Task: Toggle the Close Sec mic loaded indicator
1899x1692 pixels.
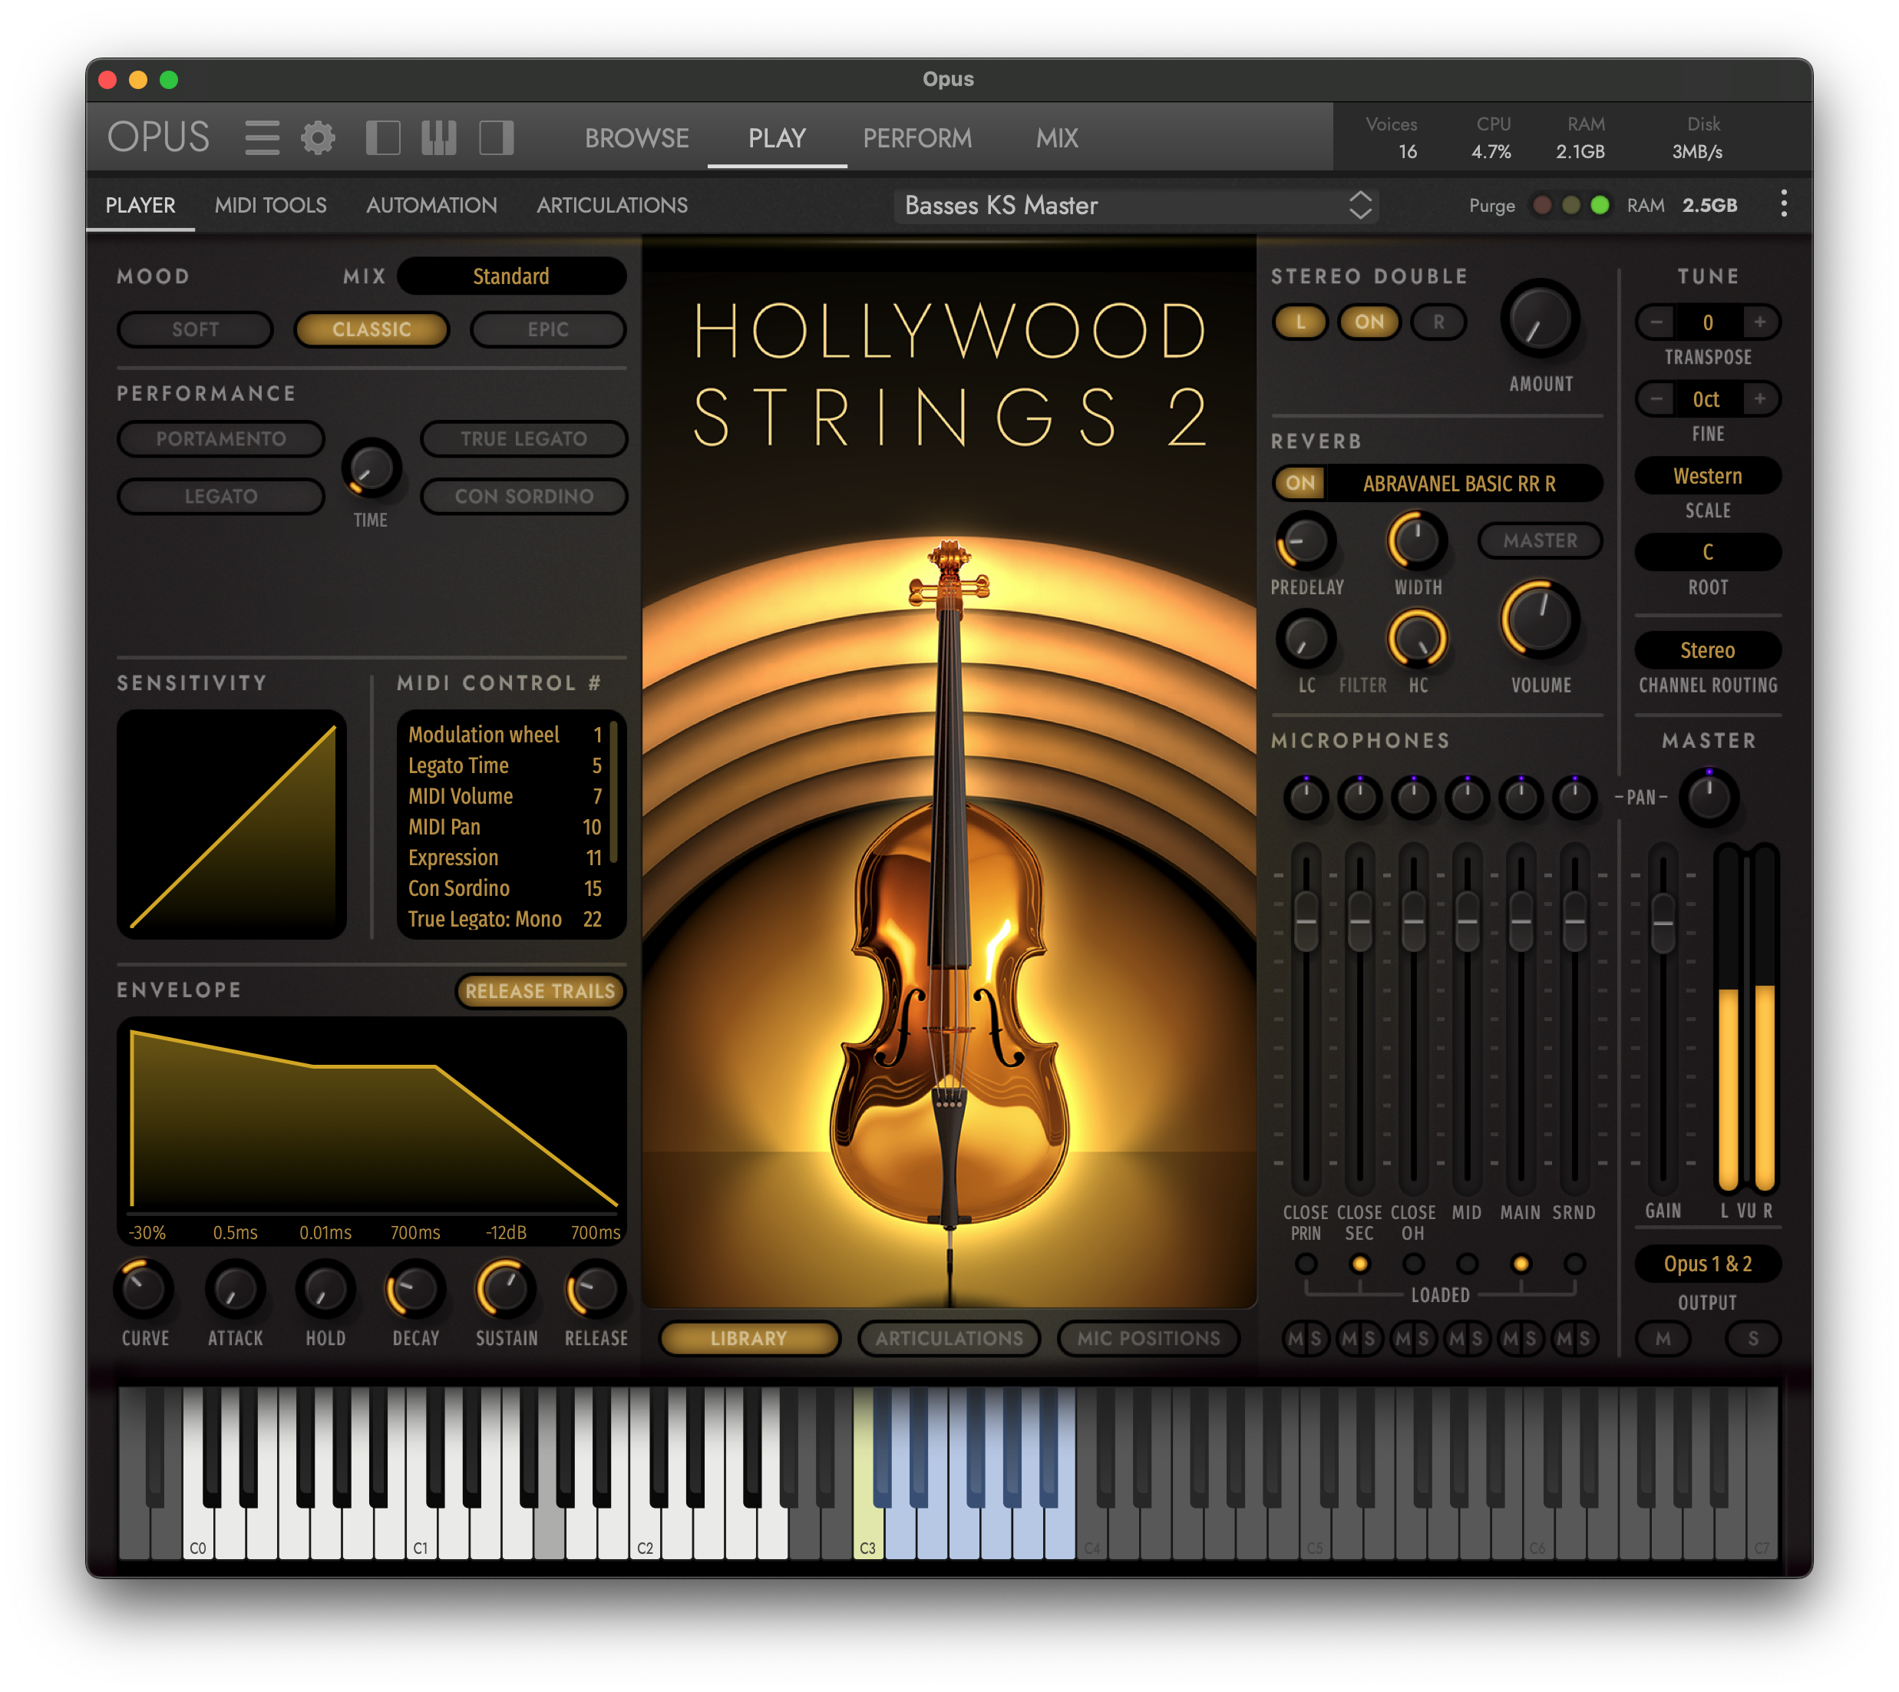Action: (1359, 1264)
